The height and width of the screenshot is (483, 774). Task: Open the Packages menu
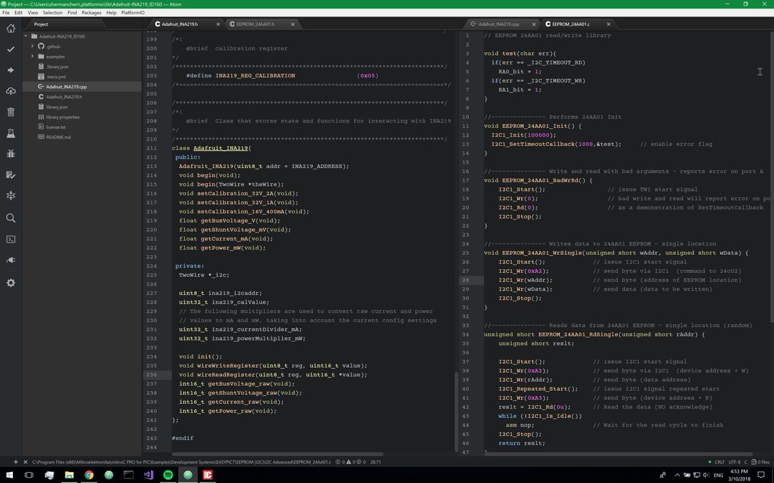click(x=92, y=12)
